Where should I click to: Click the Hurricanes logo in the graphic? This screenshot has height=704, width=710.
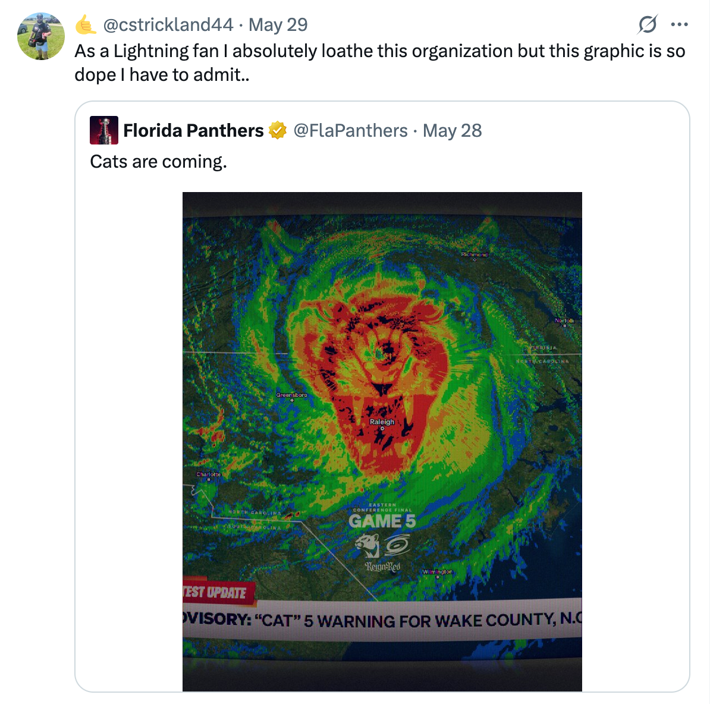397,545
